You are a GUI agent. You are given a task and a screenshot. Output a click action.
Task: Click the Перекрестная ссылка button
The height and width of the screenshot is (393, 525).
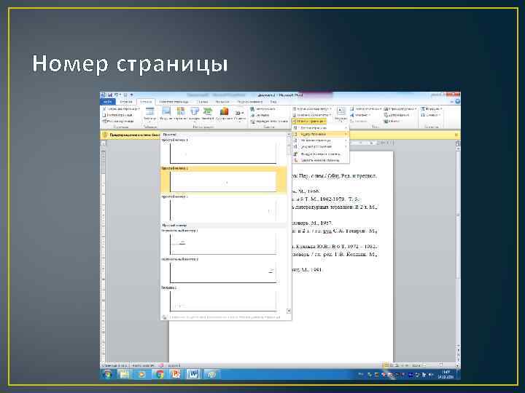(269, 122)
